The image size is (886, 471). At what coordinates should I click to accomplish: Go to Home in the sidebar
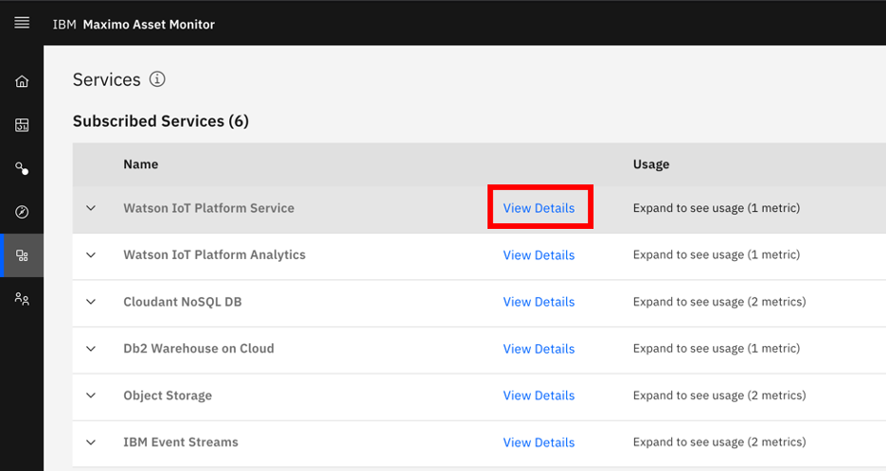click(22, 81)
